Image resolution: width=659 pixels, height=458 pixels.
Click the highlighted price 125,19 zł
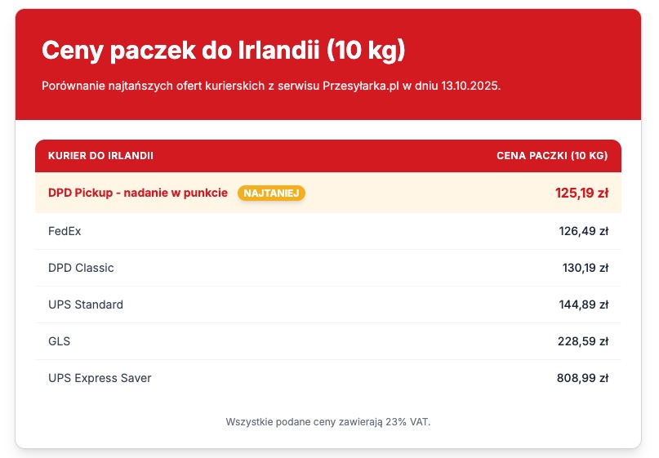pos(581,193)
